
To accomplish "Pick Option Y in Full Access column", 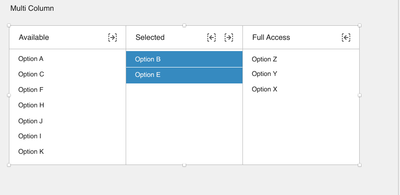I will point(301,74).
